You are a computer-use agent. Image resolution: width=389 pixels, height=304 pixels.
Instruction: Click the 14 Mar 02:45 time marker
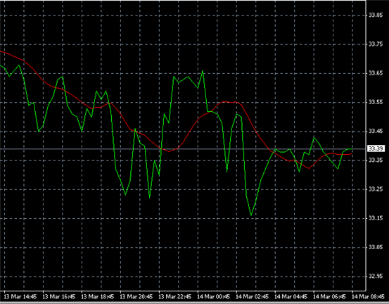pos(253,297)
